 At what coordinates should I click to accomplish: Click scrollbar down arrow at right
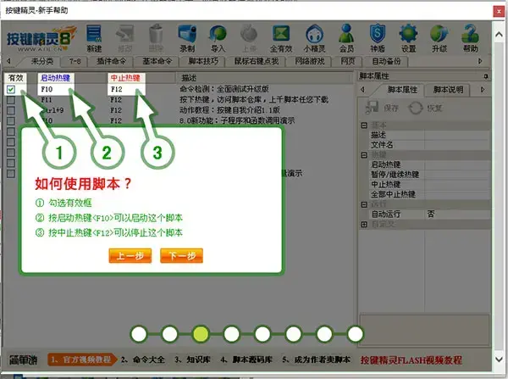(x=499, y=359)
